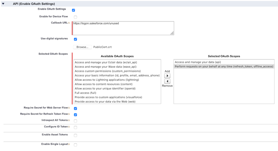Enable Asset Tokens checkbox

coord(75,135)
